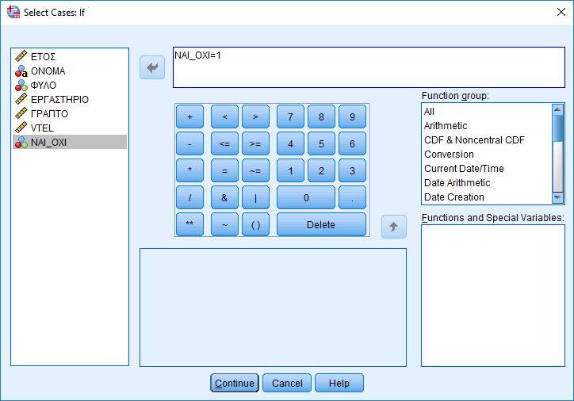Click the less-than operator key

pyautogui.click(x=224, y=116)
